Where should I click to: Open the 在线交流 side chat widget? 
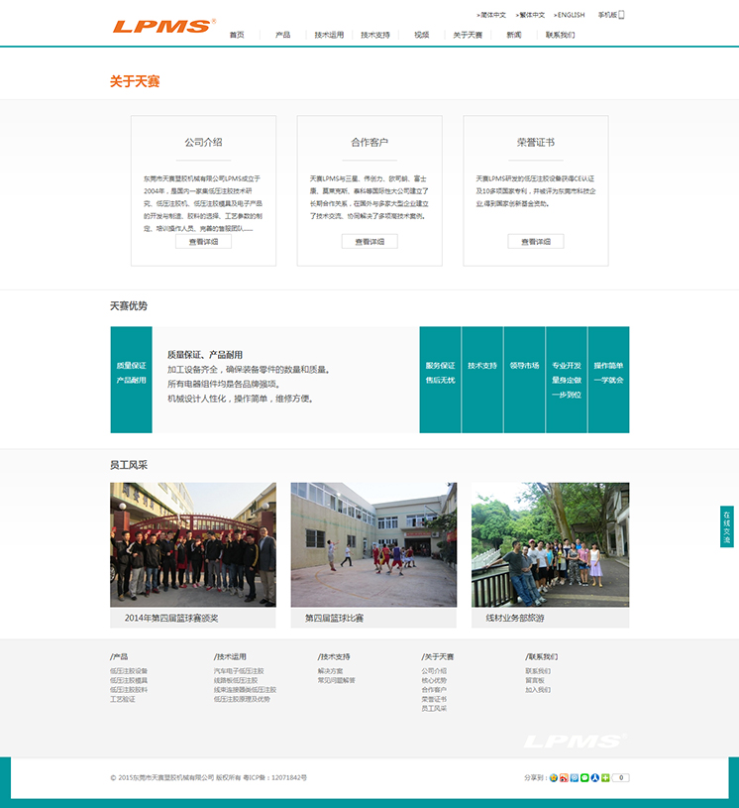coord(727,526)
